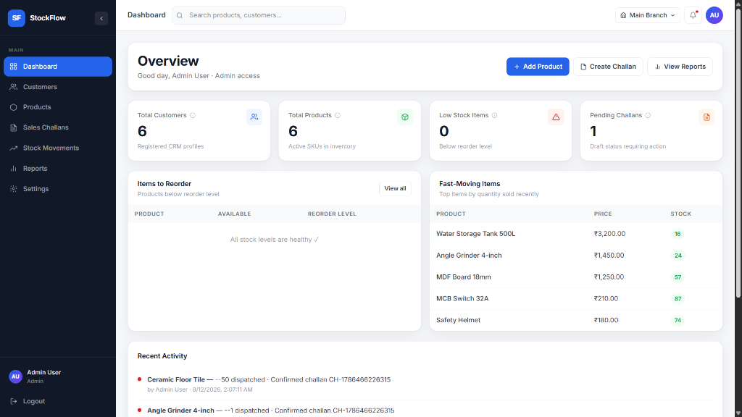Viewport: 742px width, 417px height.
Task: Click the Low Stock Items info icon
Action: coord(494,115)
